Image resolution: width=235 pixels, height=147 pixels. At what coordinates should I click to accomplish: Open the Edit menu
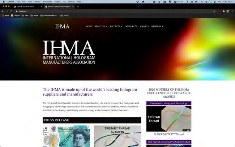pyautogui.click(x=24, y=2)
